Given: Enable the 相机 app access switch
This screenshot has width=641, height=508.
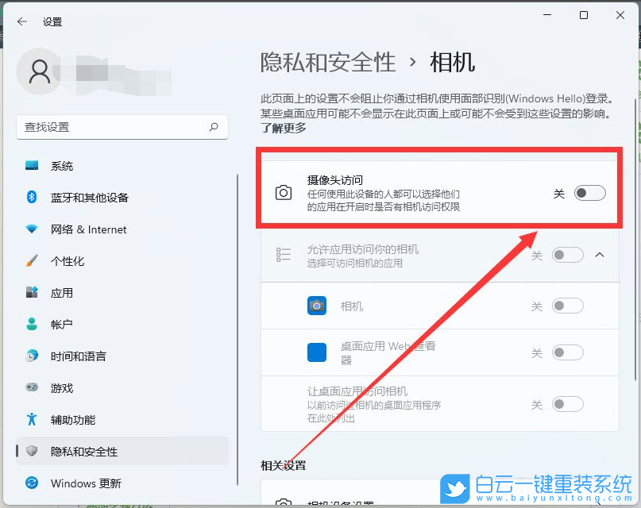Looking at the screenshot, I should coord(569,305).
